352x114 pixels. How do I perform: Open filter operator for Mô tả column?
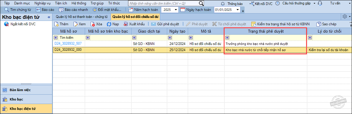[191, 37]
